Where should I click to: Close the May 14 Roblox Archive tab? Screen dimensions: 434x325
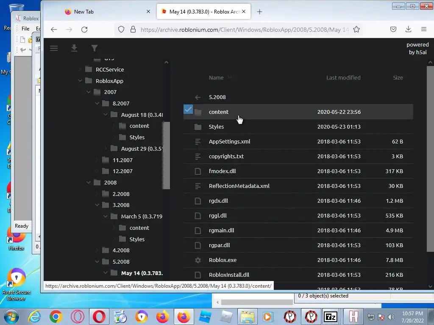[244, 11]
